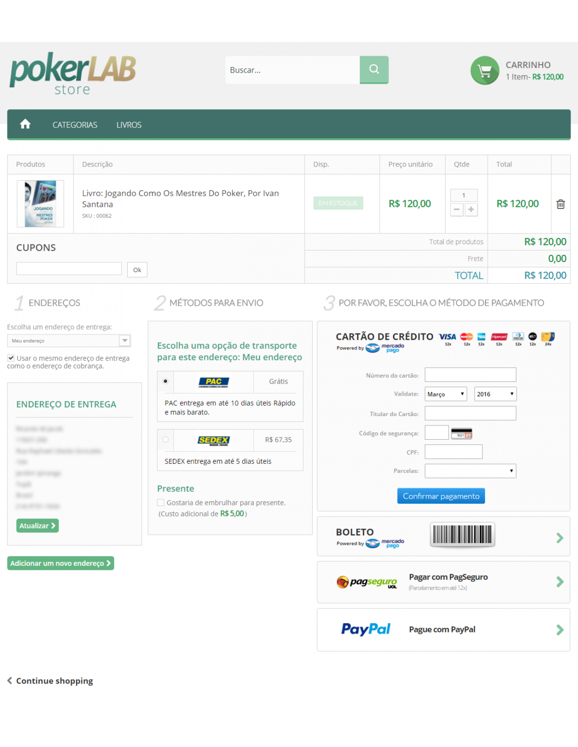Decrease quantity with the minus button

click(457, 210)
